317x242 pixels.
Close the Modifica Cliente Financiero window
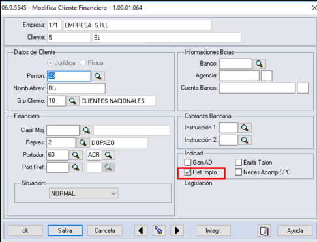(314, 8)
